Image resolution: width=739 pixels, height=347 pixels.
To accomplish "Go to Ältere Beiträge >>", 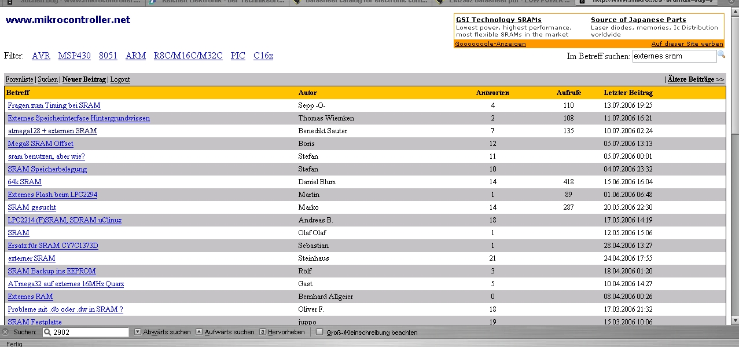I will [696, 79].
